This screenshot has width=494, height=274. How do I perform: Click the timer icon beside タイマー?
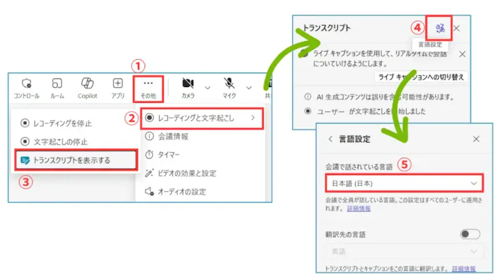(149, 154)
